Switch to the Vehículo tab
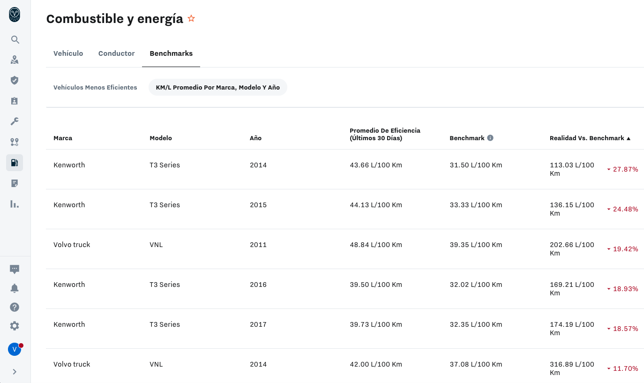The height and width of the screenshot is (383, 644). [x=68, y=53]
